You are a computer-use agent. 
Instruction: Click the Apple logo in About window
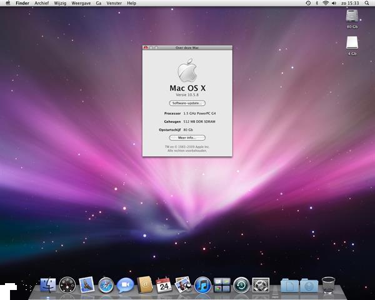point(187,71)
